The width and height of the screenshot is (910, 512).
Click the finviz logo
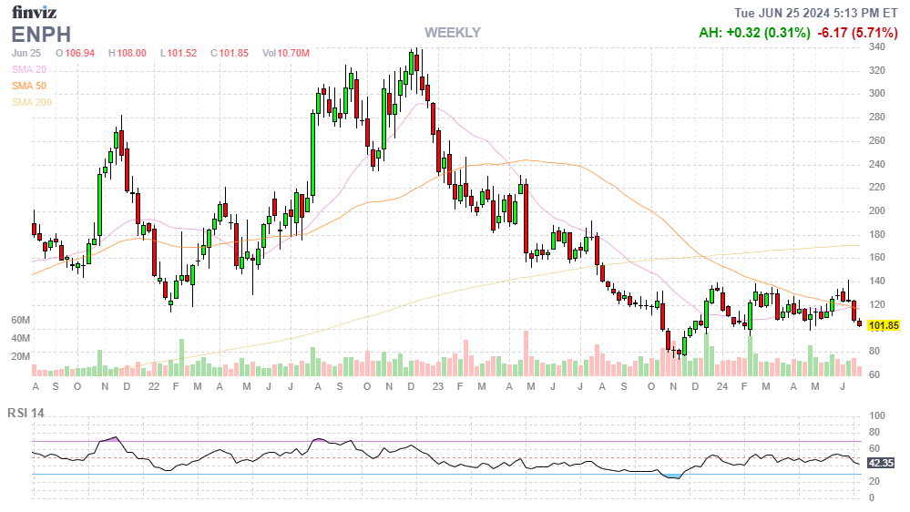(x=36, y=12)
